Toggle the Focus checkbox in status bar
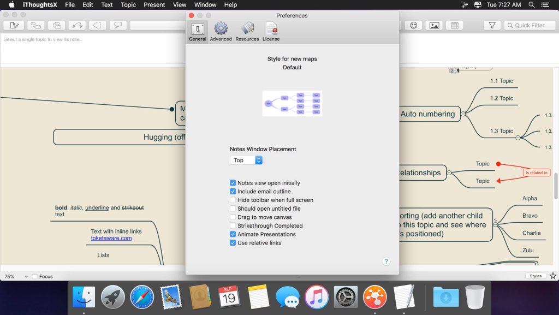This screenshot has height=315, width=559. 35,277
